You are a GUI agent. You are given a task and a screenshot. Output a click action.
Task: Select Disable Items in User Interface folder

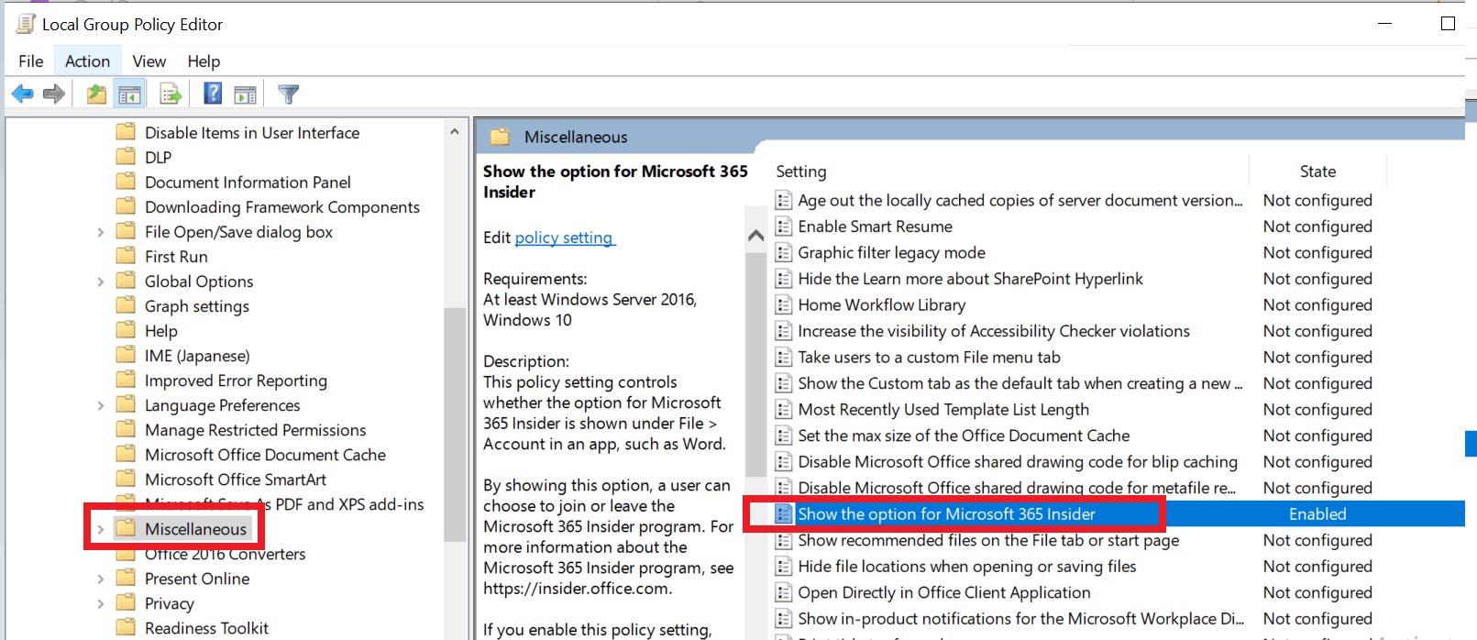[252, 133]
